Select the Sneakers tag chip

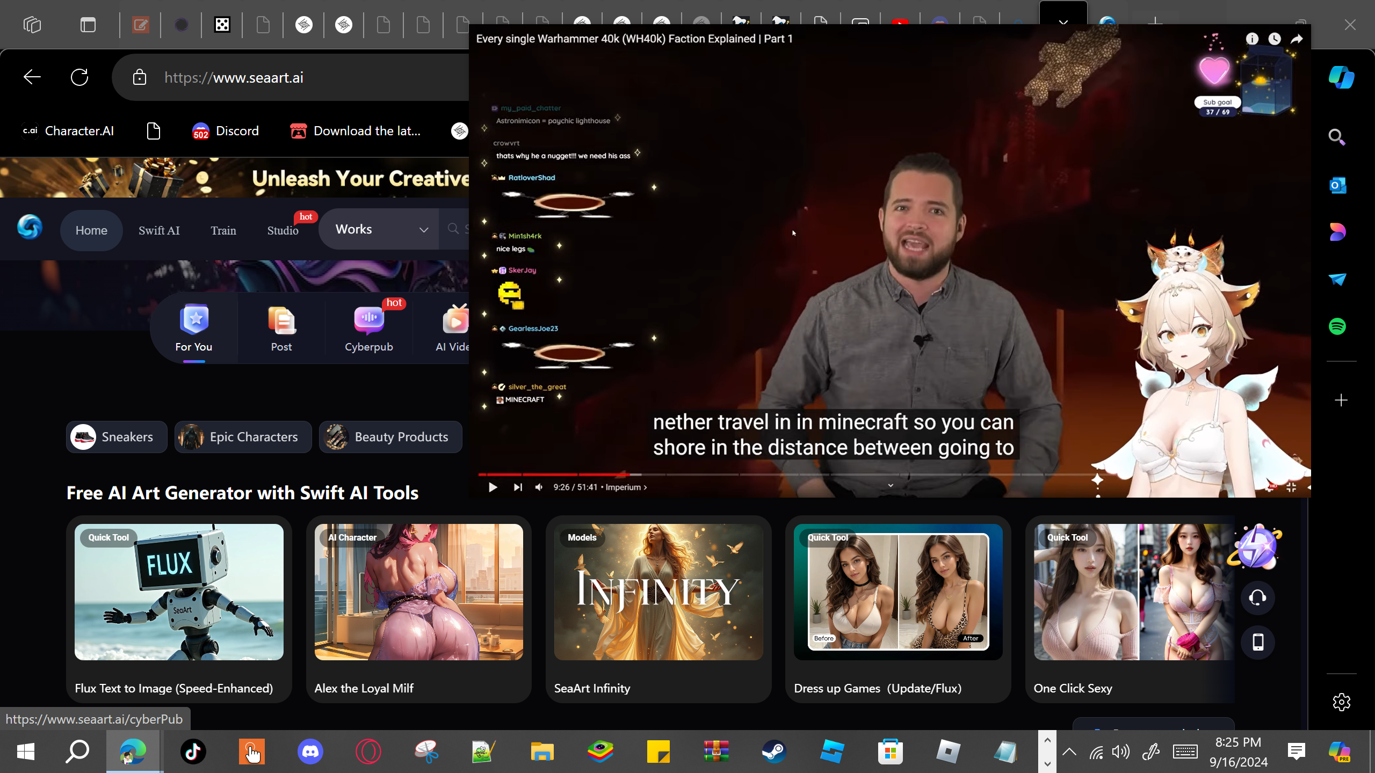(117, 437)
